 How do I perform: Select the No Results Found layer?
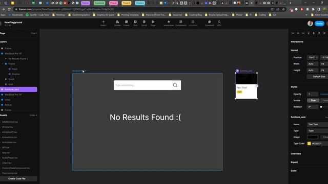tap(18, 59)
